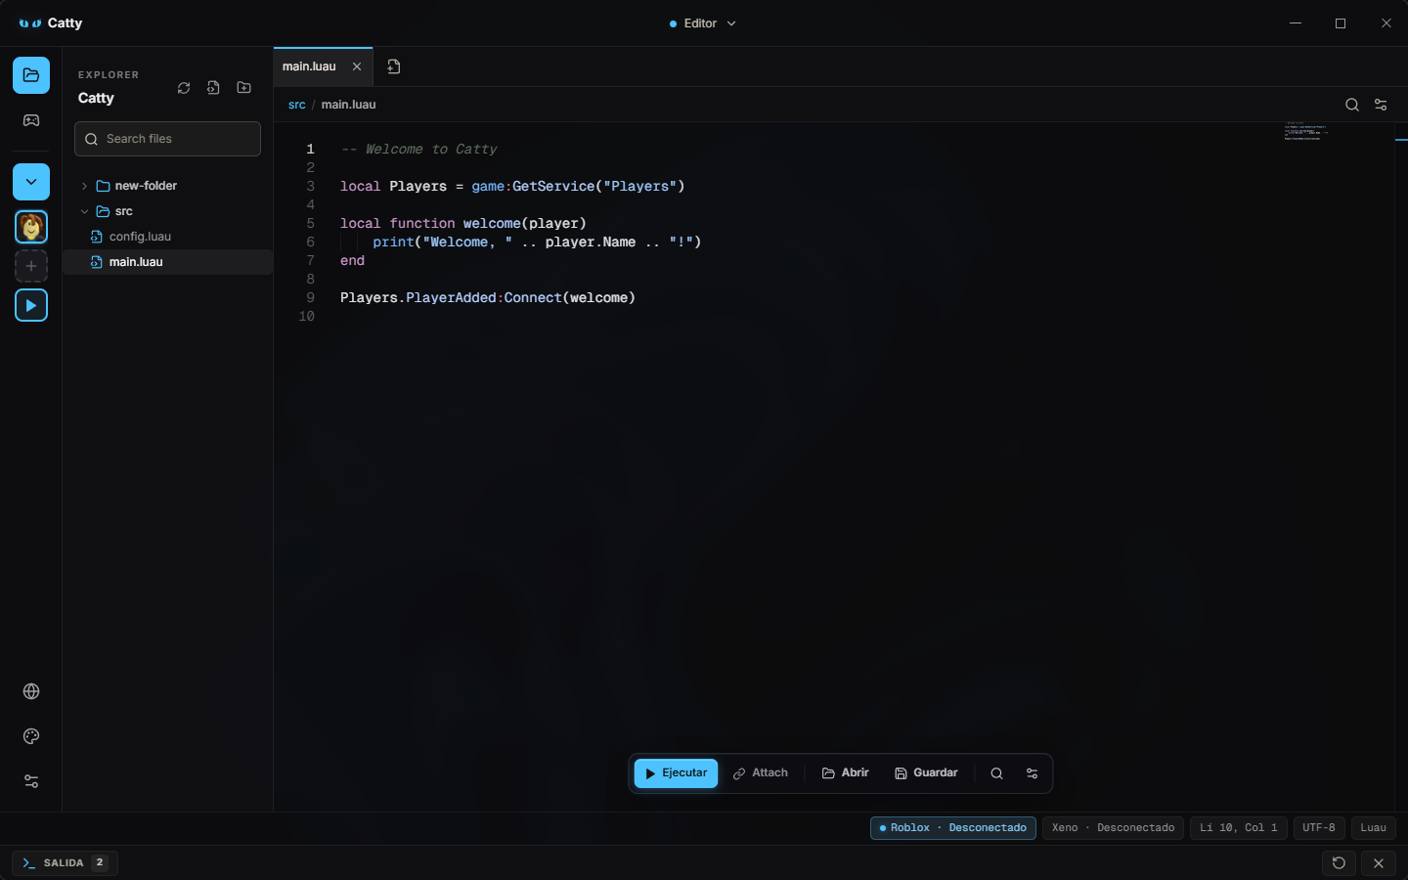
Task: Refresh the explorer file list
Action: tap(184, 88)
